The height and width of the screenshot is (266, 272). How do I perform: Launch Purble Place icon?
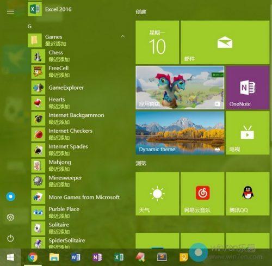(x=38, y=213)
